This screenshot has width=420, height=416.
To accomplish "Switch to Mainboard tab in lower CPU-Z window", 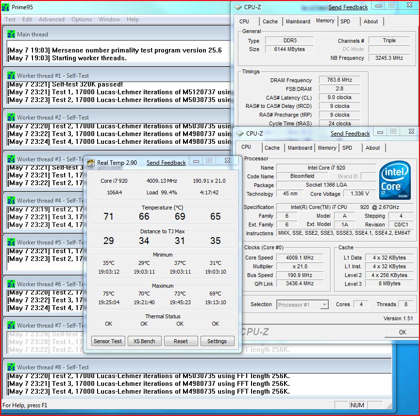I will (300, 148).
